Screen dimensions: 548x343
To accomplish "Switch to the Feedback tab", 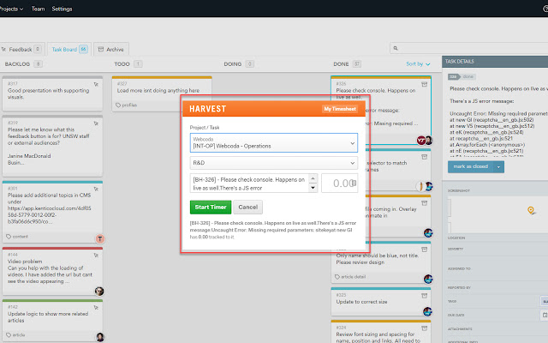I will point(21,50).
